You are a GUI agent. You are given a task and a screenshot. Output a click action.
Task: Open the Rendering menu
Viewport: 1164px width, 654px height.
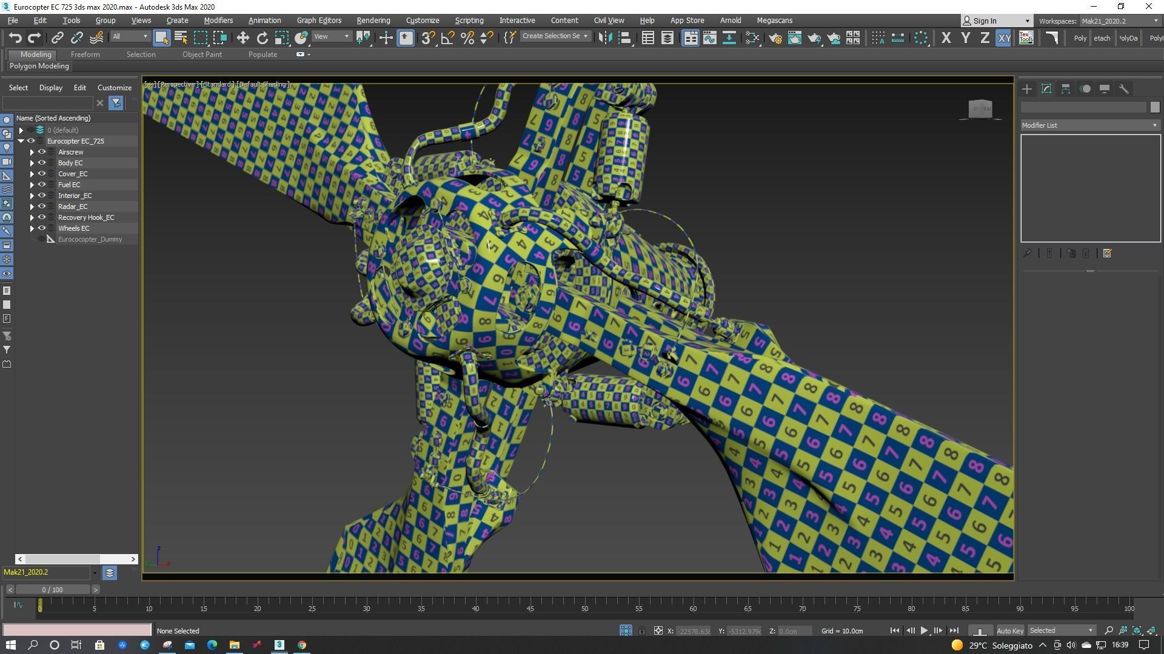point(373,20)
